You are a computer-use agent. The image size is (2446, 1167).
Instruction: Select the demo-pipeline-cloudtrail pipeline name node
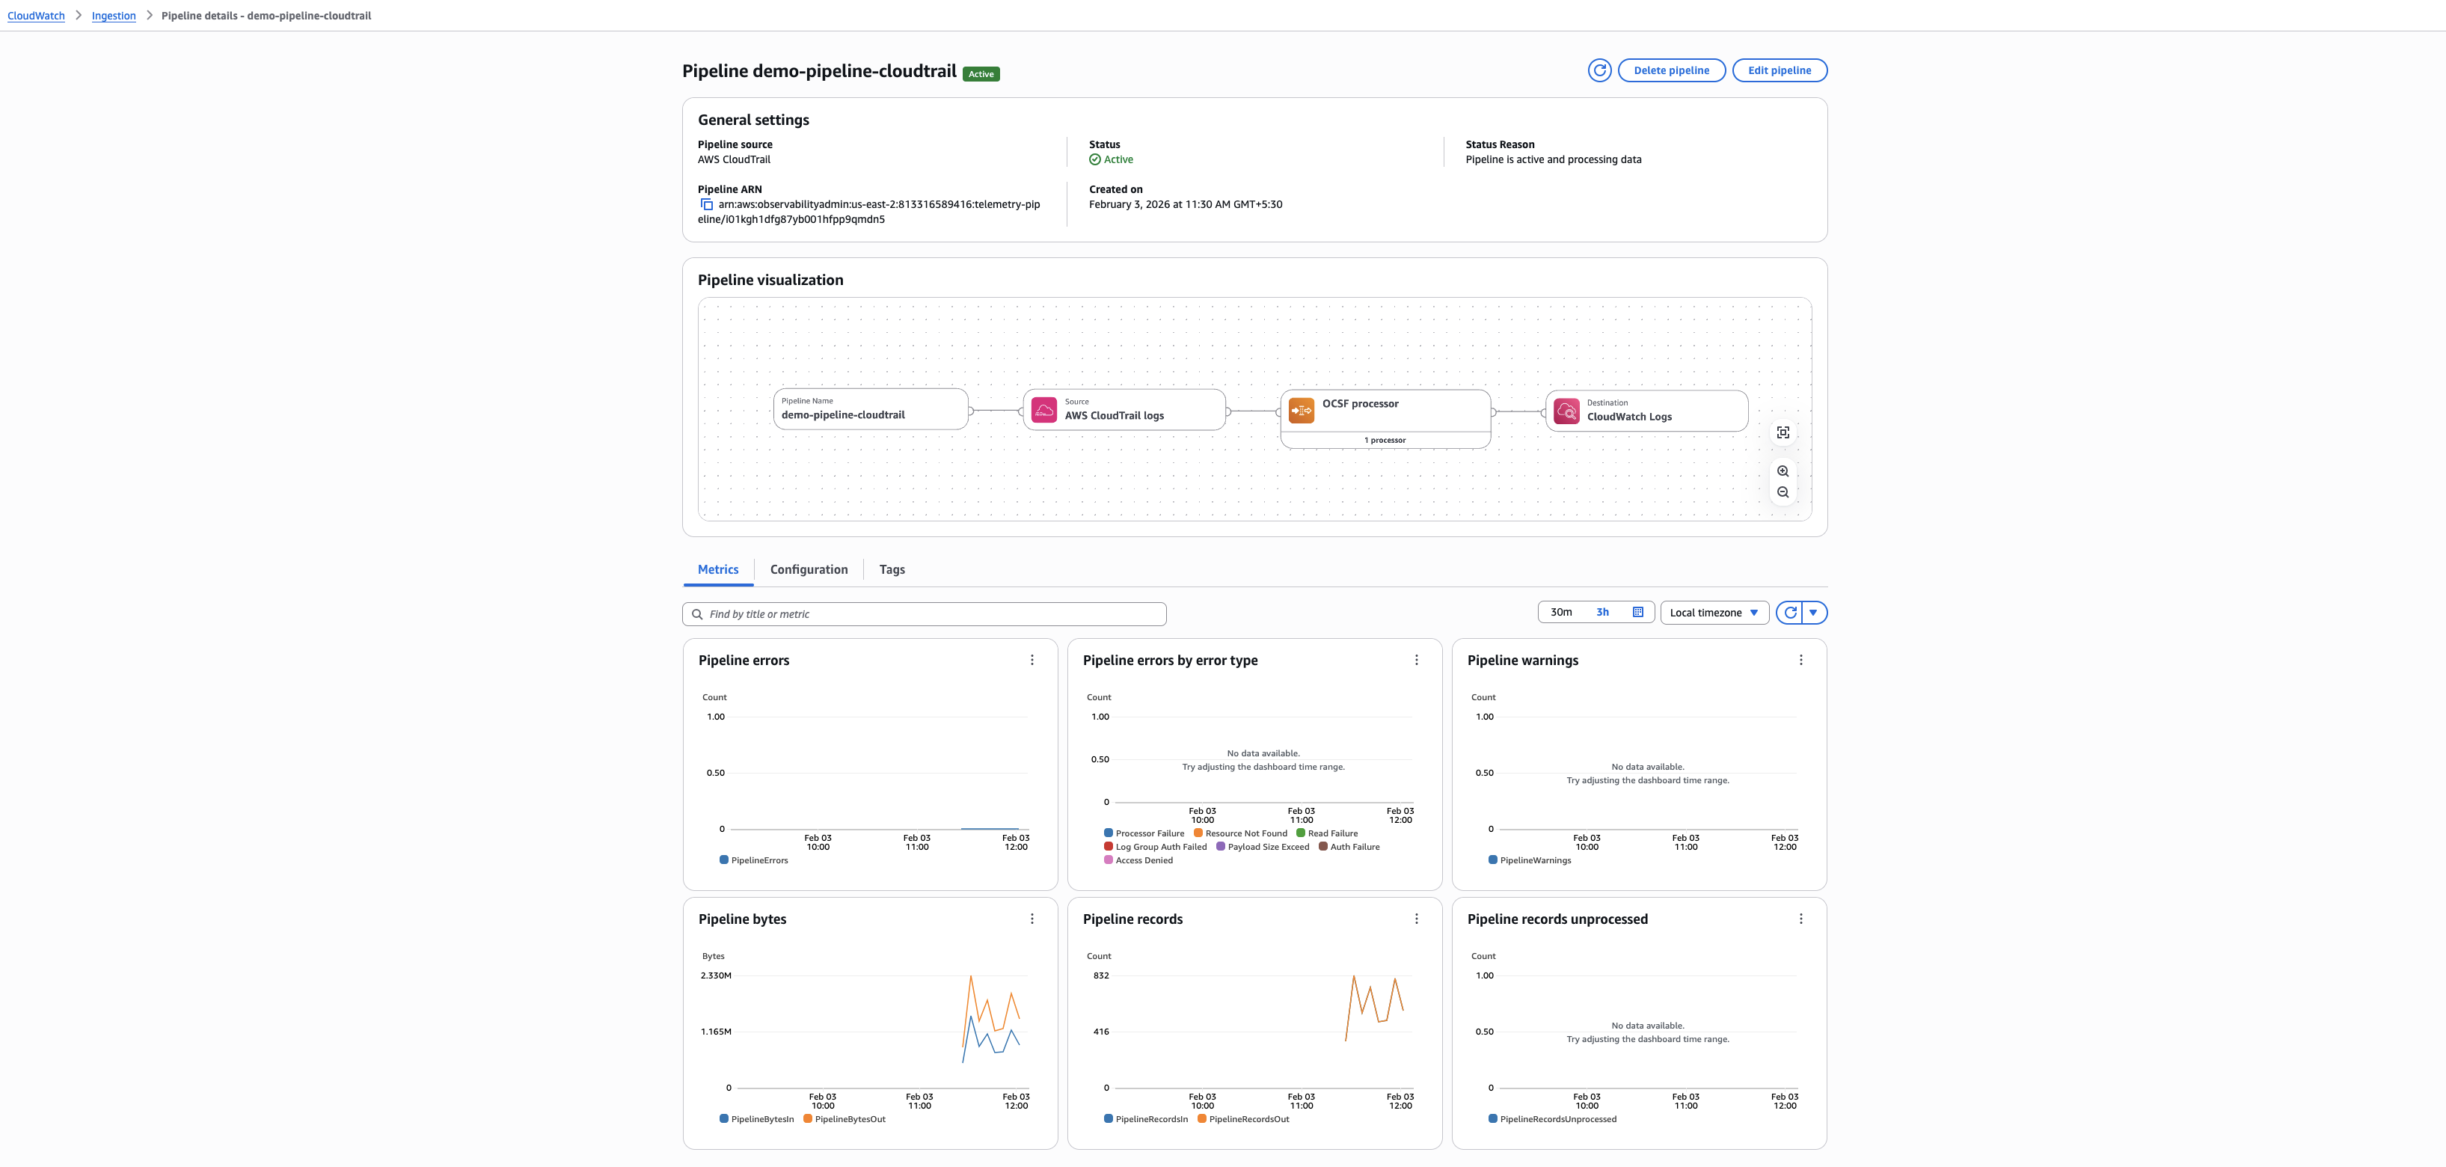point(871,409)
